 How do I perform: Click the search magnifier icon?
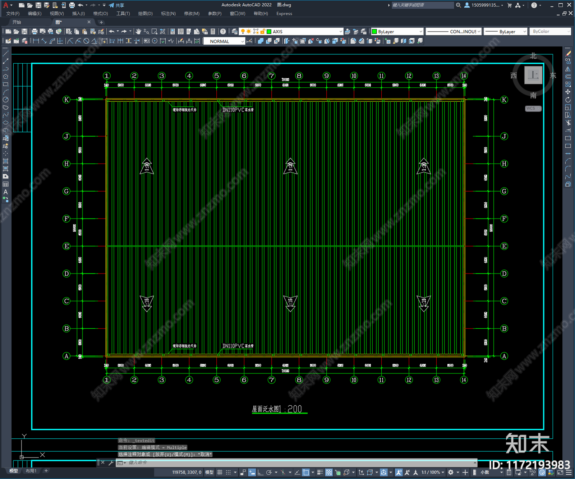tap(458, 5)
